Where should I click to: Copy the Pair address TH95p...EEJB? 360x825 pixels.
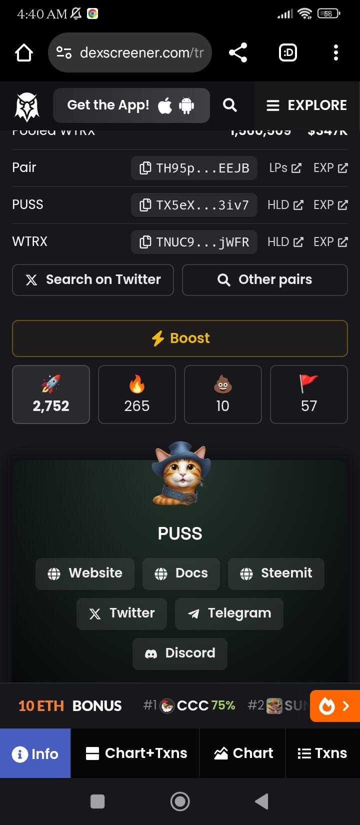point(194,168)
